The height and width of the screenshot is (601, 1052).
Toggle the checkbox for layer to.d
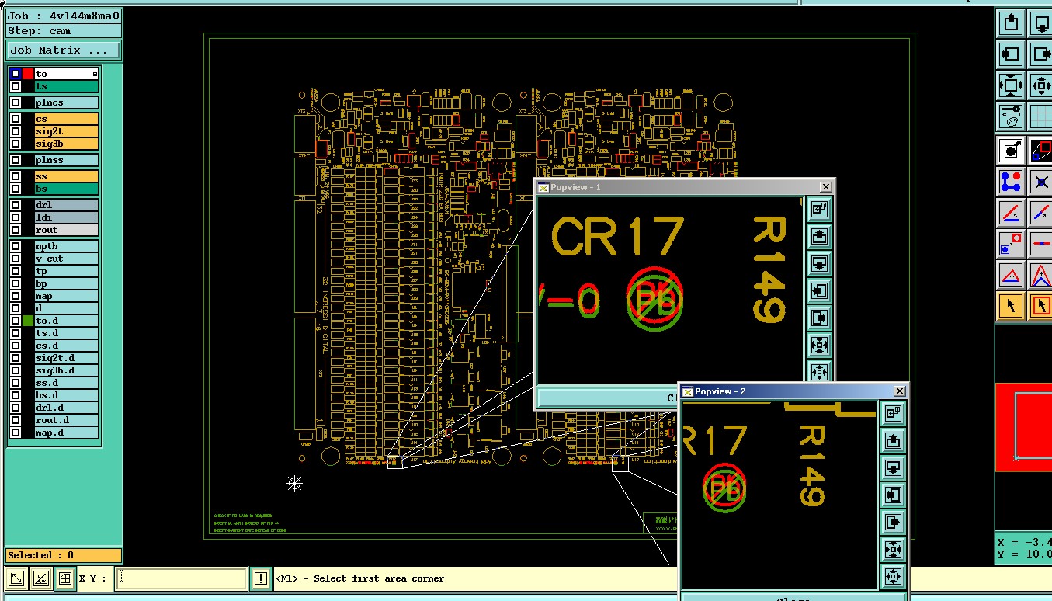pyautogui.click(x=16, y=321)
